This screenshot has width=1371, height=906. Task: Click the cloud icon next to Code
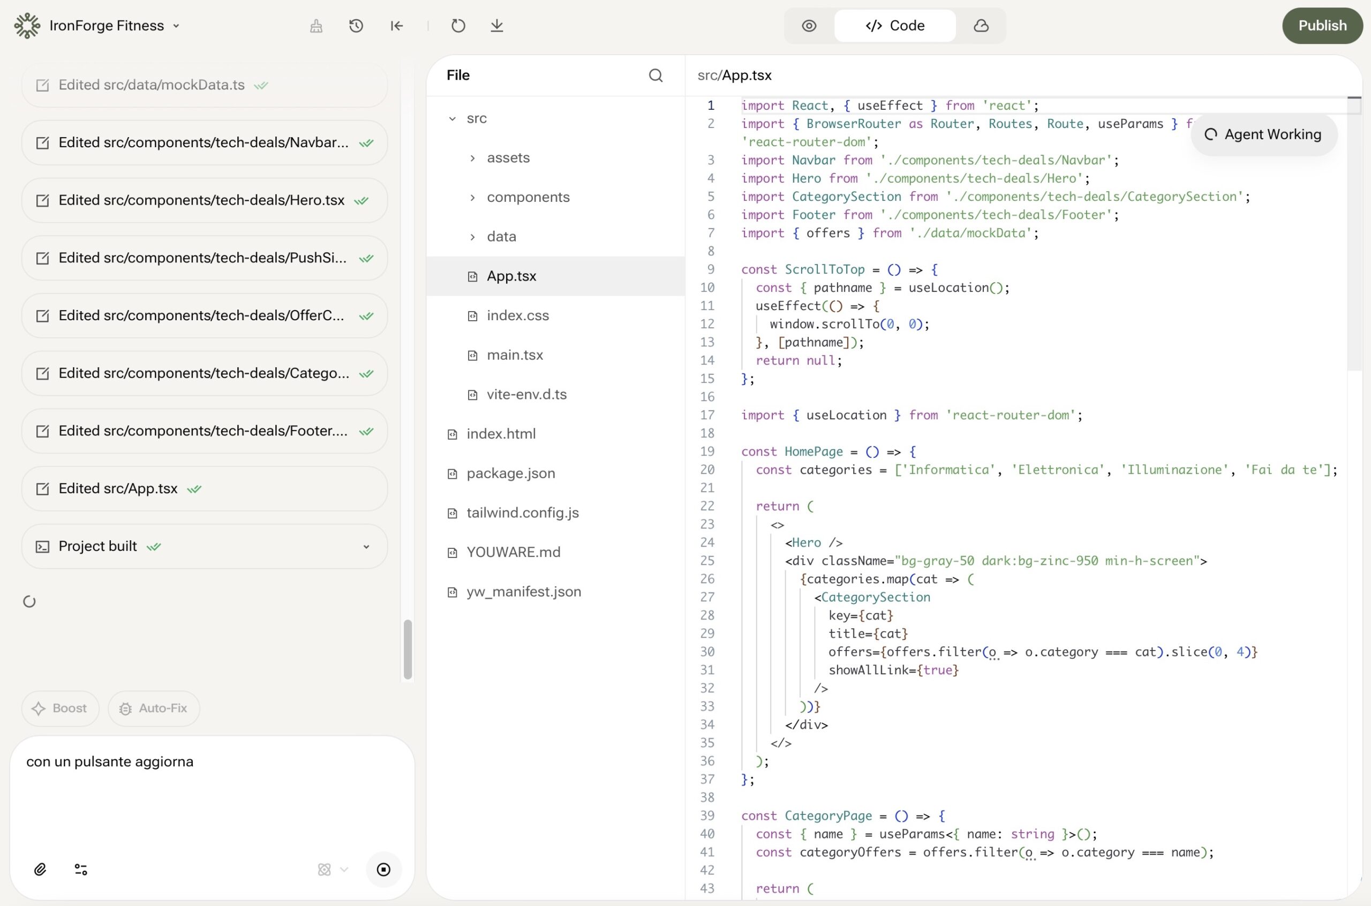(981, 25)
